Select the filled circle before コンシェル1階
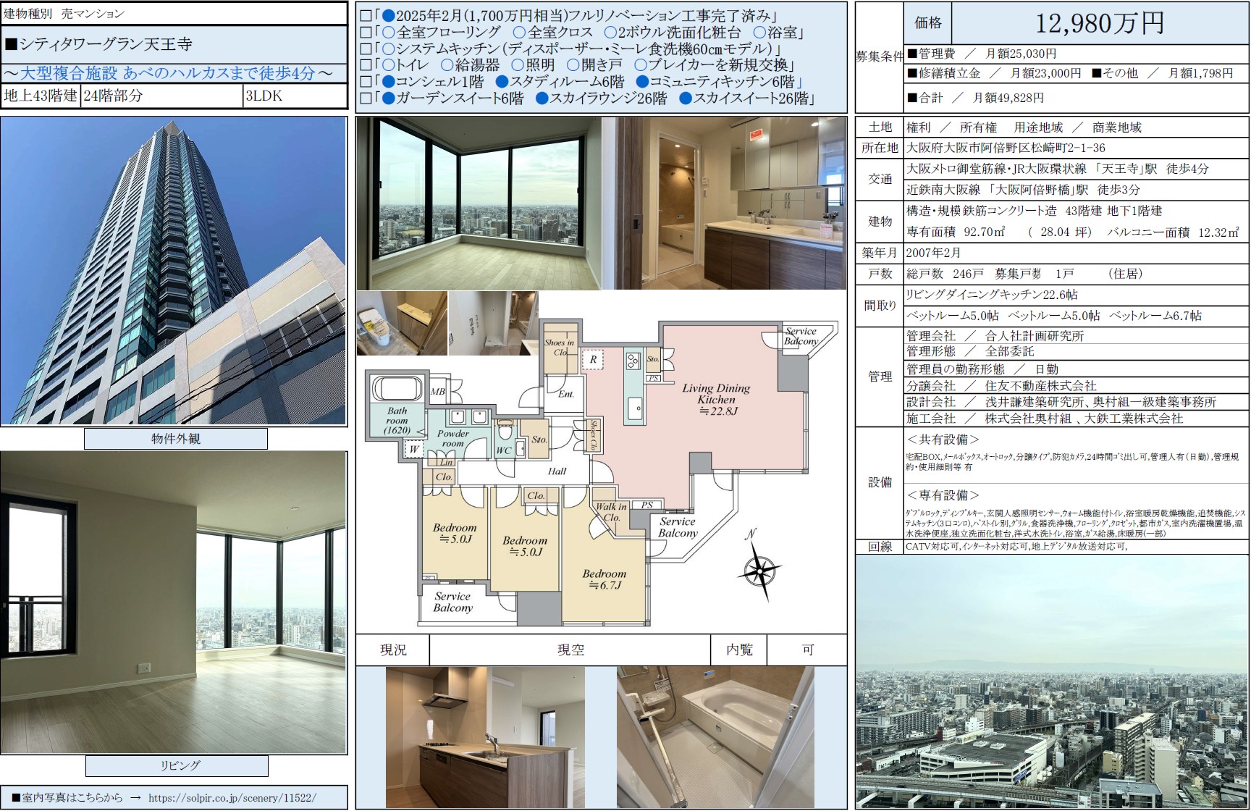 click(x=388, y=83)
